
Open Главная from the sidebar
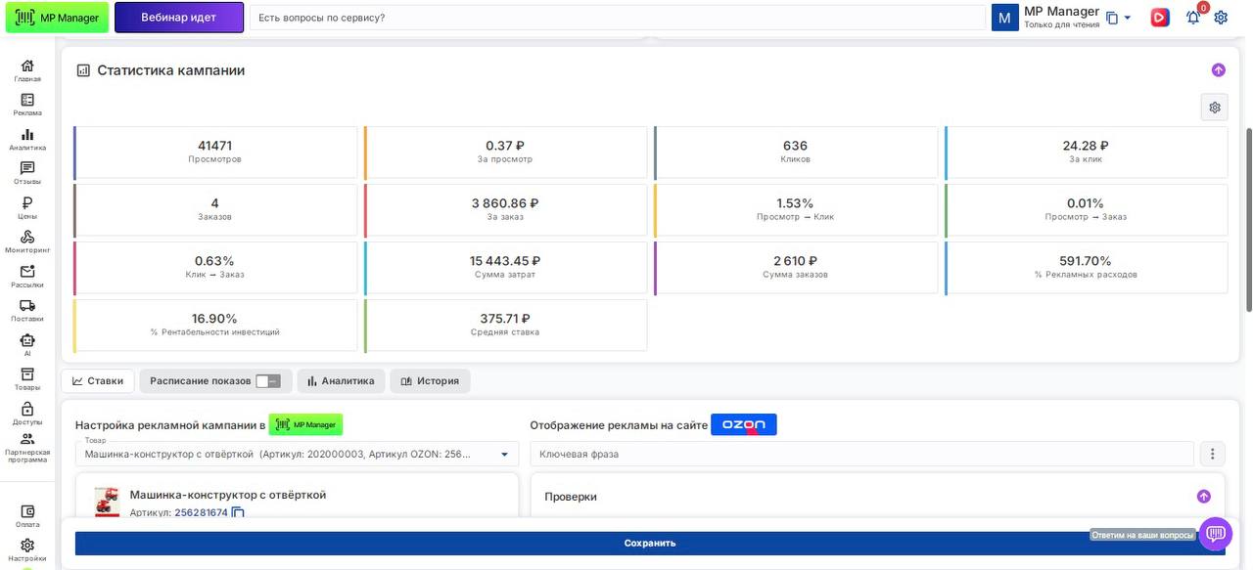[27, 69]
